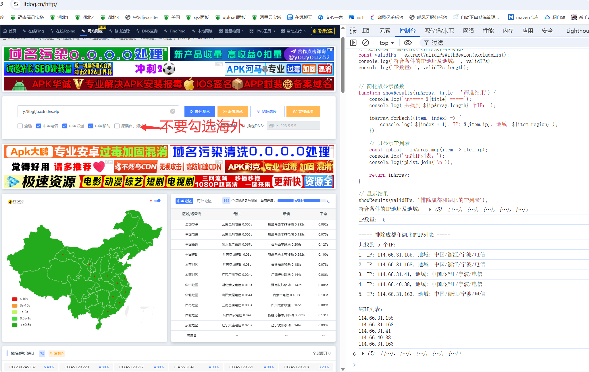Toggle the map lightning switch
The width and height of the screenshot is (589, 372).
157,201
